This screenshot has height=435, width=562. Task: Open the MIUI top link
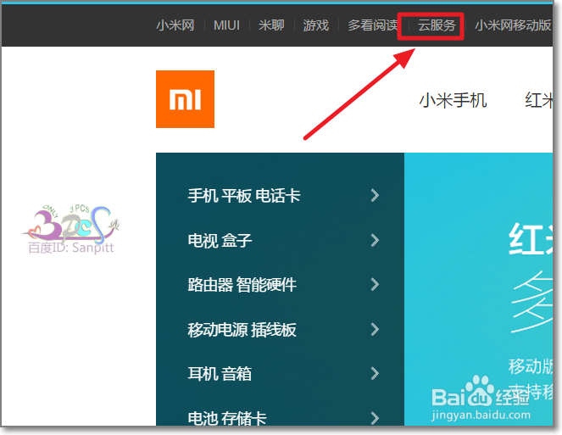point(226,25)
